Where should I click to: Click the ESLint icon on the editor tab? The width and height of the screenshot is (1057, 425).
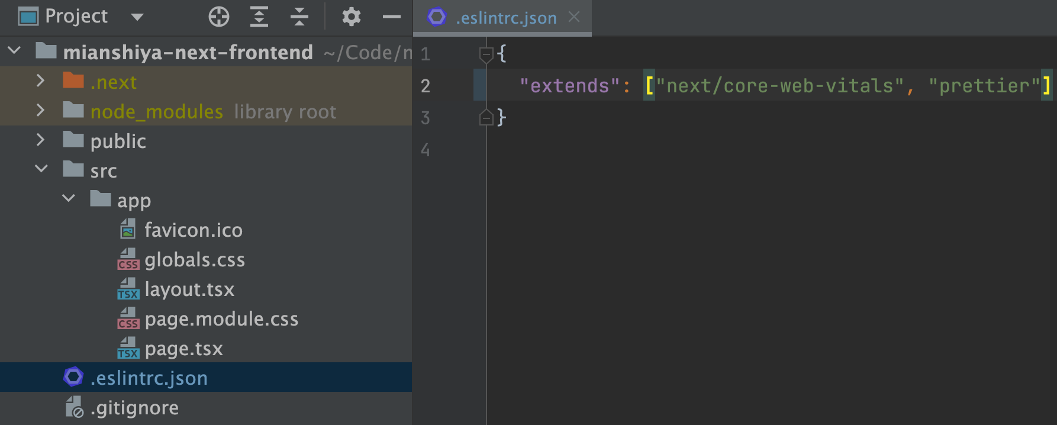(x=437, y=17)
